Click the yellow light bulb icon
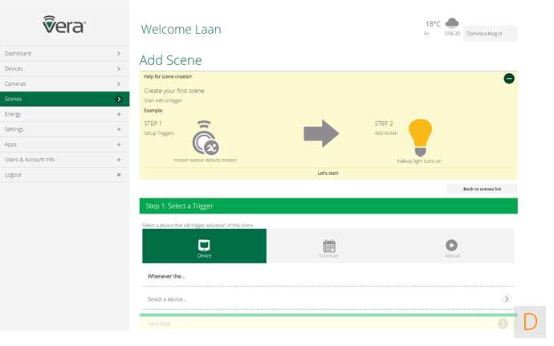554x346 pixels. point(420,136)
